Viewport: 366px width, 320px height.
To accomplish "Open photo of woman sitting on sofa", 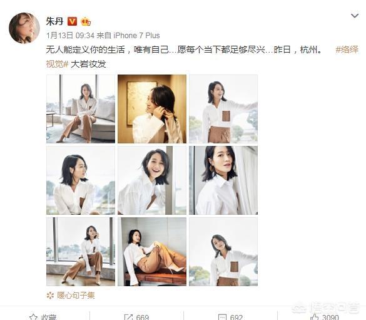I will tap(81, 109).
